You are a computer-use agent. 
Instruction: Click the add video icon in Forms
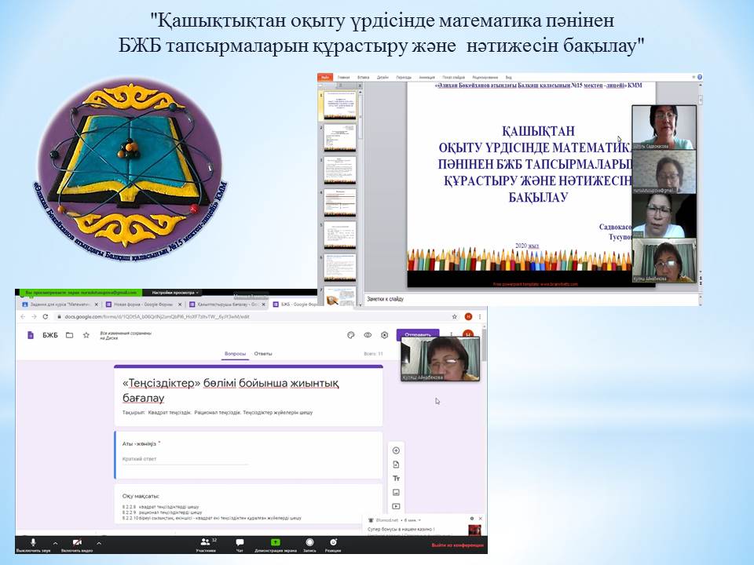tap(396, 506)
